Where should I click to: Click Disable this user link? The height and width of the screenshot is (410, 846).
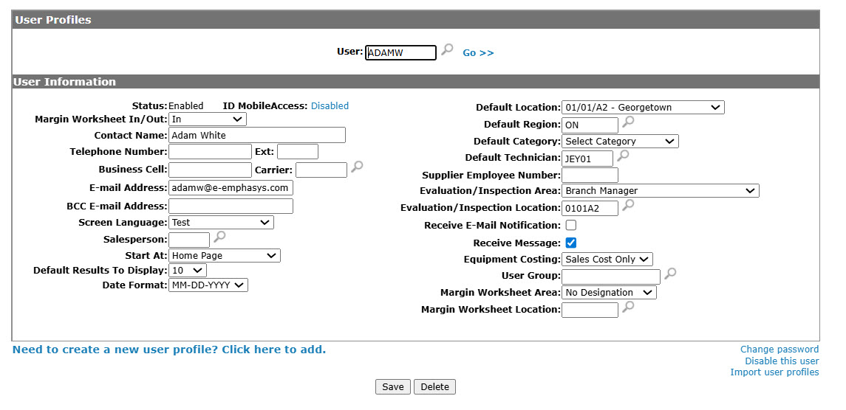tap(782, 361)
